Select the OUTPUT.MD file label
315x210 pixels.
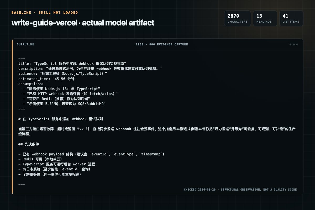tap(25, 44)
